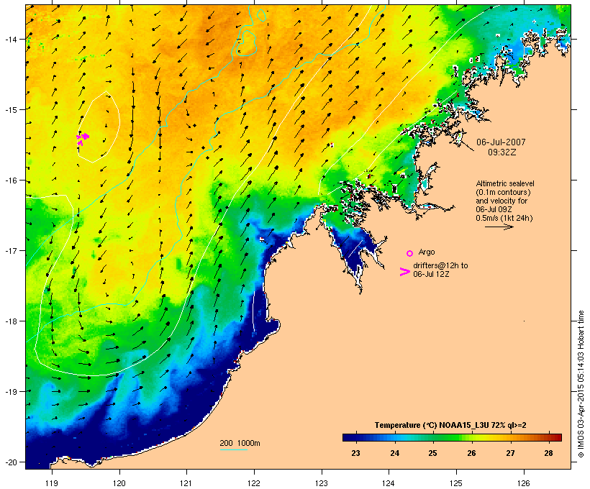Screen dimensions: 590x489
Task: Click the 'Altimetric sealevel' legend line
Action: coord(505,183)
